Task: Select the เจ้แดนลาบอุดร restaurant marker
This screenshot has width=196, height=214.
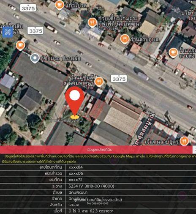Action: (x=184, y=141)
